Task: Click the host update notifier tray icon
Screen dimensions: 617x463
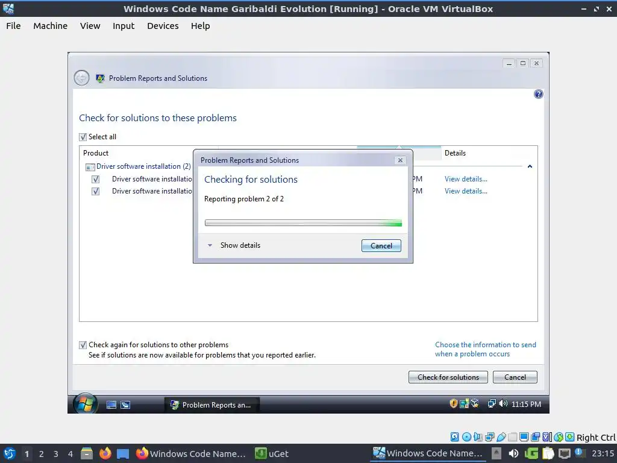Action: coord(579,453)
